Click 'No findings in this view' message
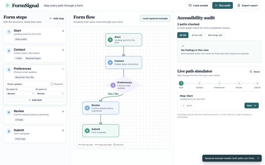 (x=195, y=50)
